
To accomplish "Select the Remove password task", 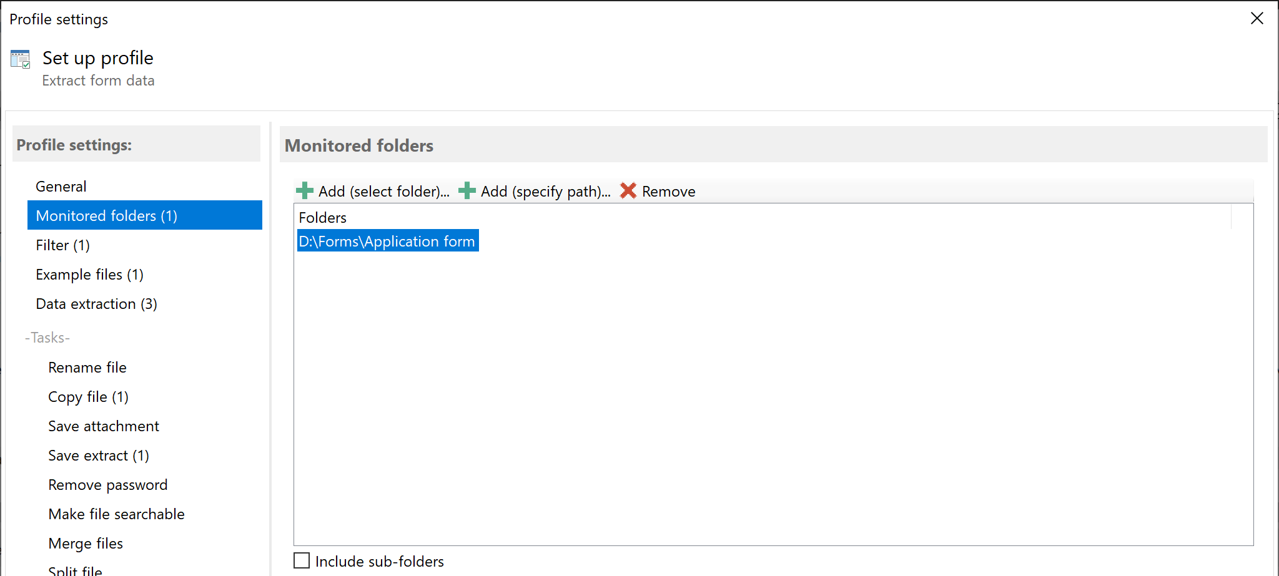I will (x=107, y=484).
